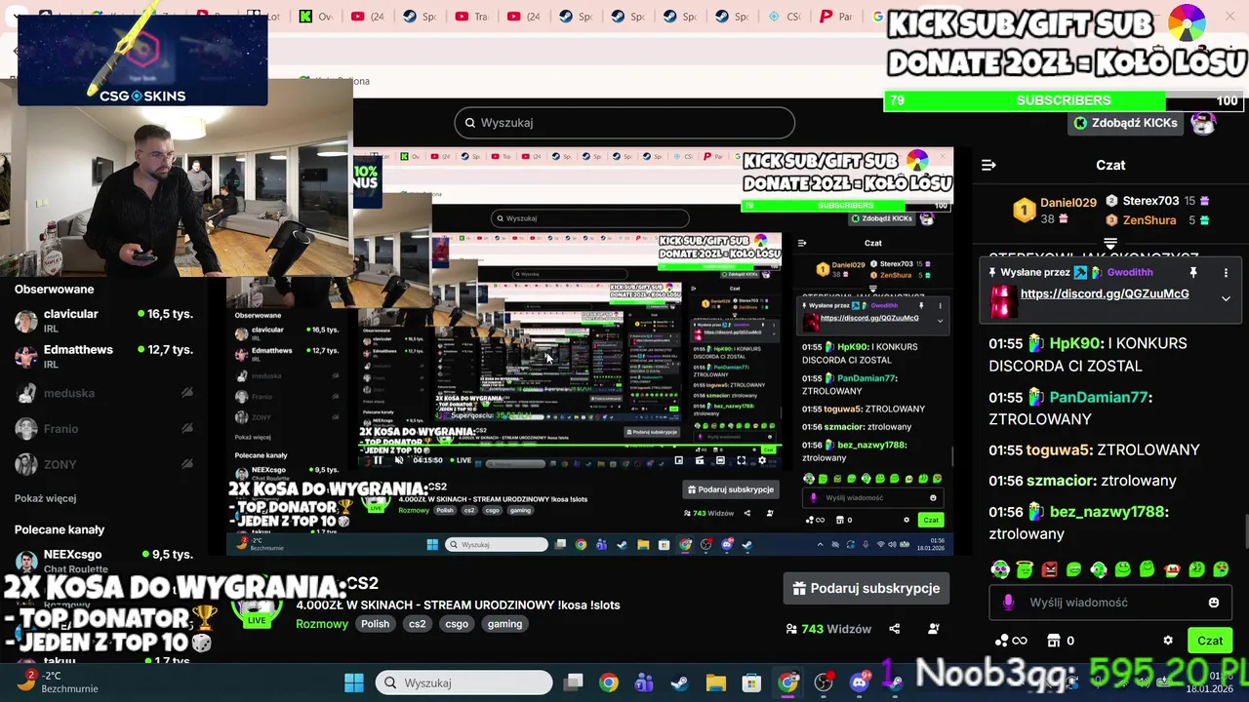Open Task View on taskbar
The image size is (1249, 702).
(574, 682)
